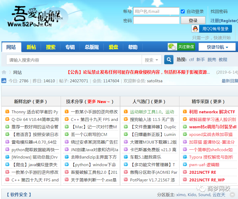Click the home icon in the breadcrumb
The height and width of the screenshot is (199, 238).
[4, 72]
